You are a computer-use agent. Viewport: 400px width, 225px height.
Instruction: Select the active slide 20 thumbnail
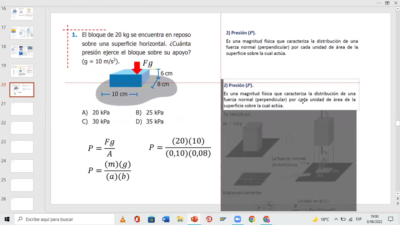tap(22, 90)
